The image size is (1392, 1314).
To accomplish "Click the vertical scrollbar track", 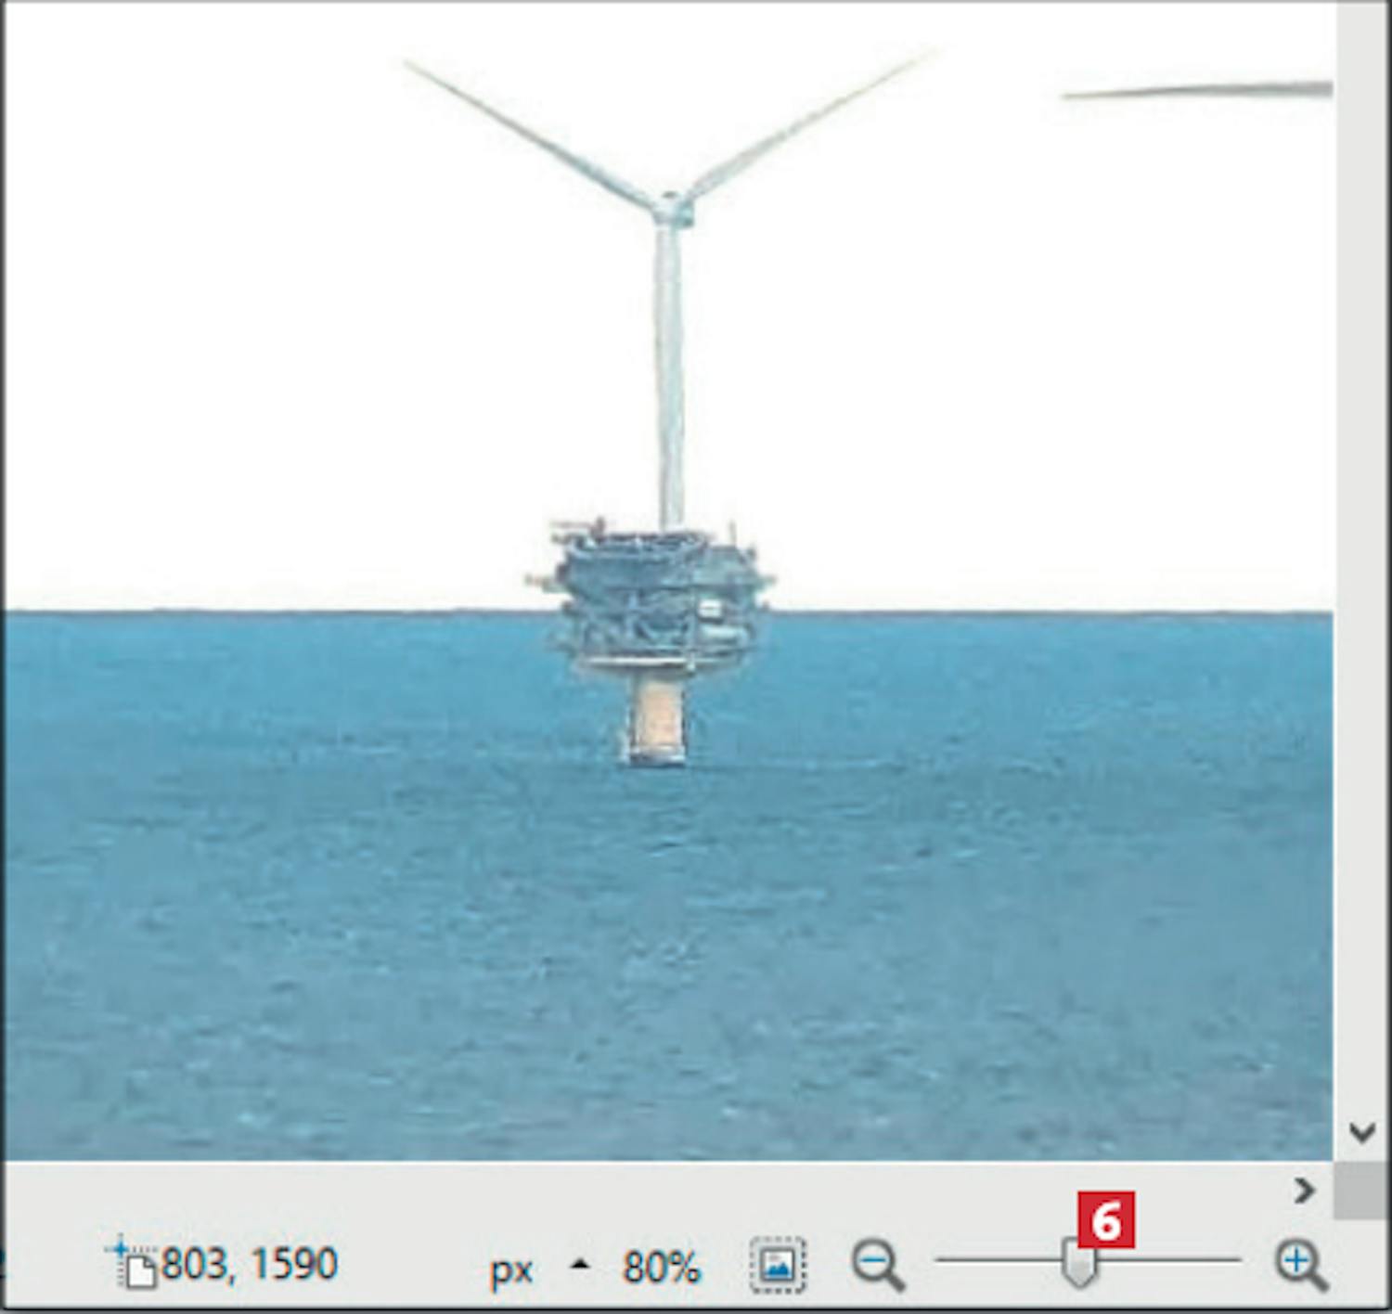I will tap(1361, 557).
